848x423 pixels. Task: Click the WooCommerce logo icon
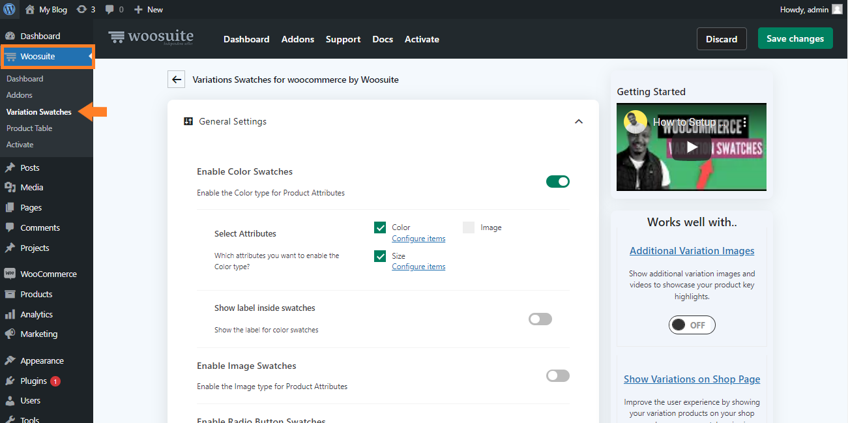[x=10, y=274]
